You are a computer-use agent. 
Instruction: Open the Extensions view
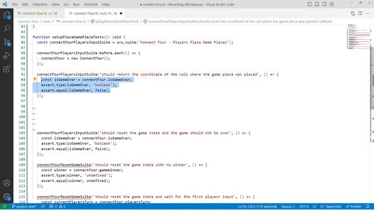(x=6, y=69)
